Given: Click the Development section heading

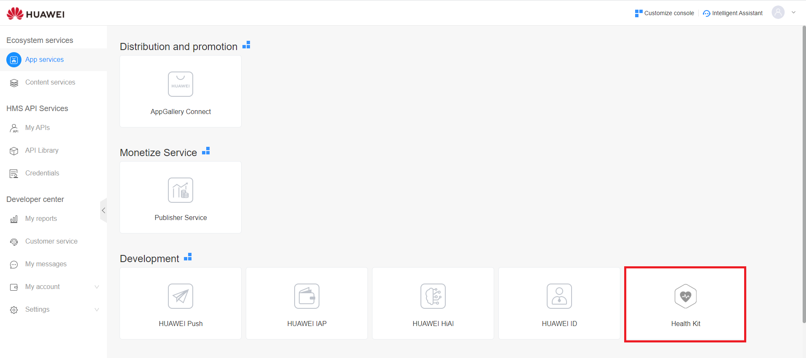Looking at the screenshot, I should coord(149,259).
